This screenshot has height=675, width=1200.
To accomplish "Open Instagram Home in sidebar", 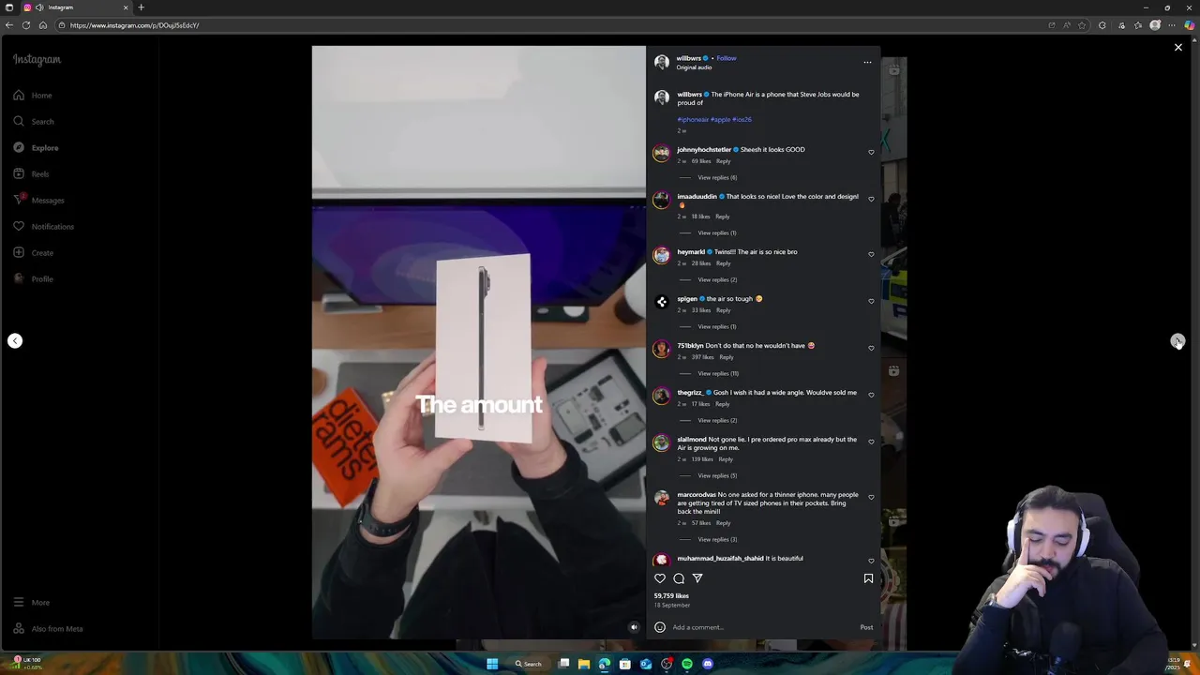I will point(33,96).
